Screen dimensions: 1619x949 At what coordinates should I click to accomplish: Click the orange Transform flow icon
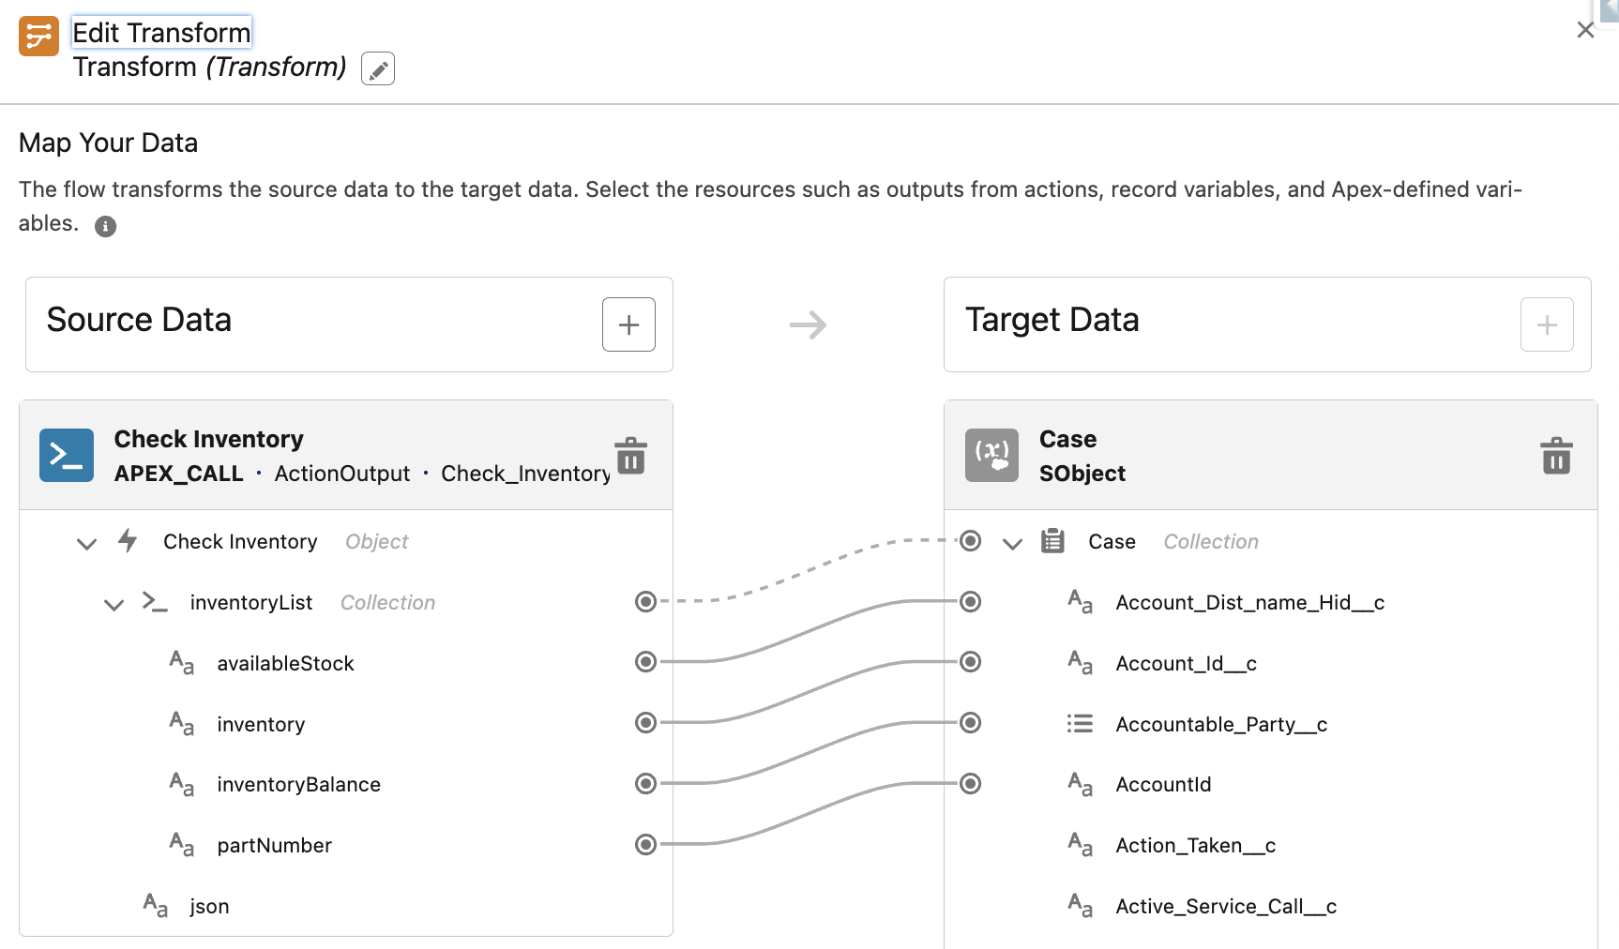pos(39,37)
